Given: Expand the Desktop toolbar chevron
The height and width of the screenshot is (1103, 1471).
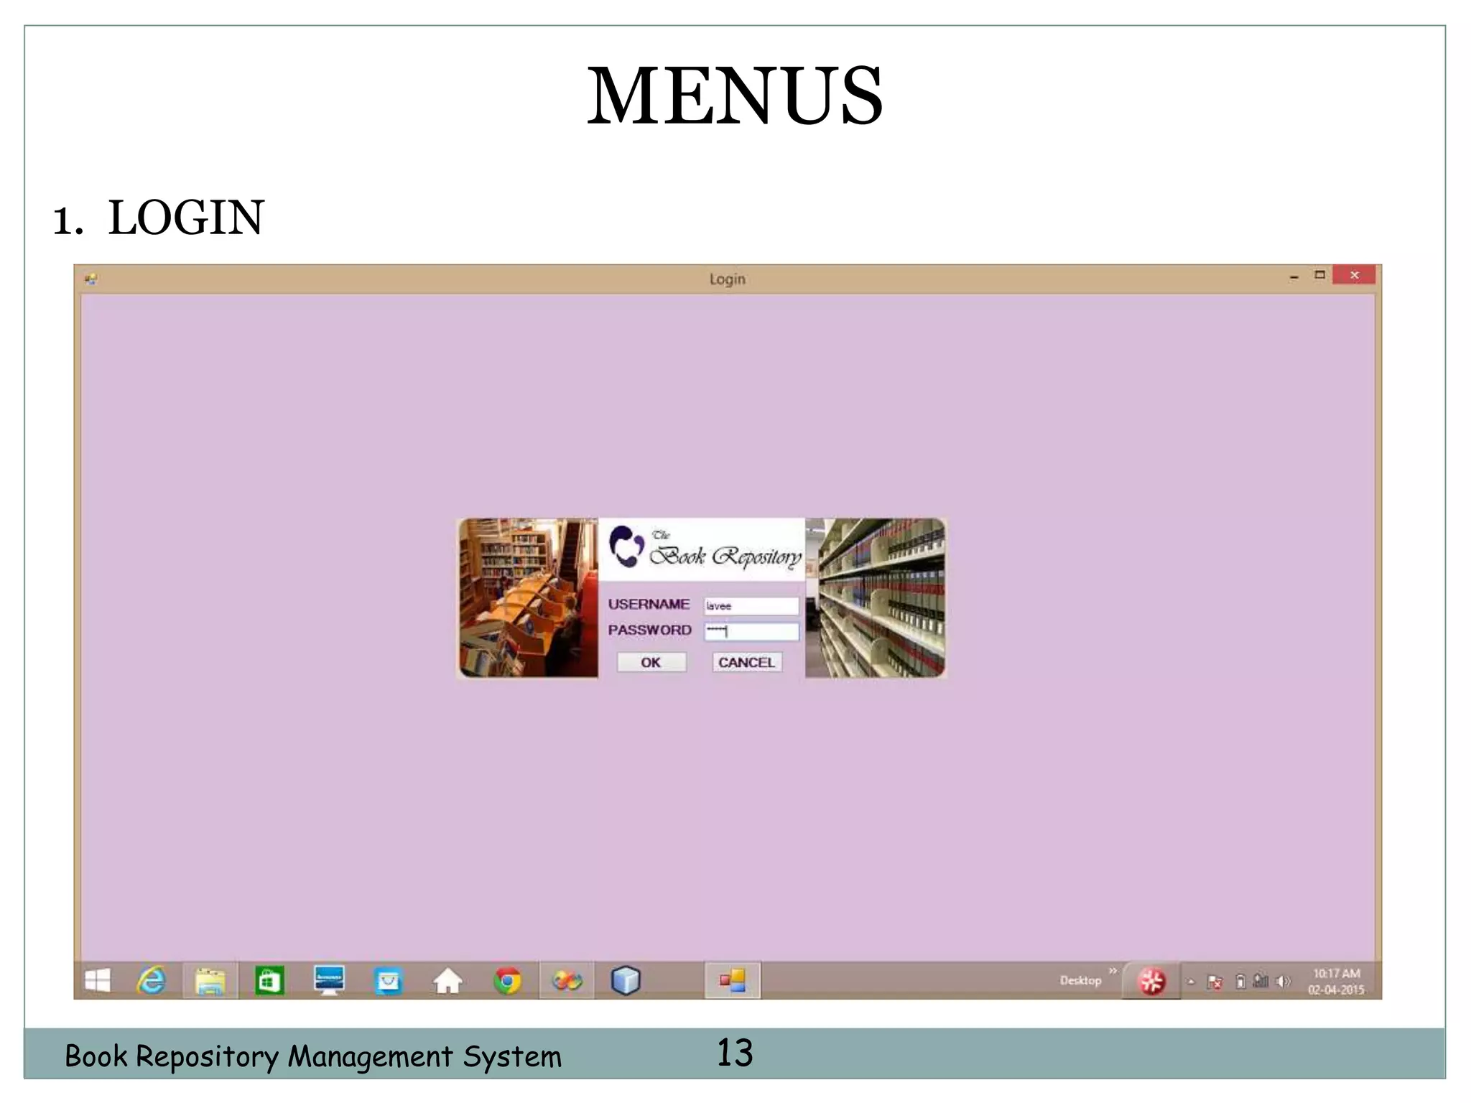Looking at the screenshot, I should [x=1113, y=971].
